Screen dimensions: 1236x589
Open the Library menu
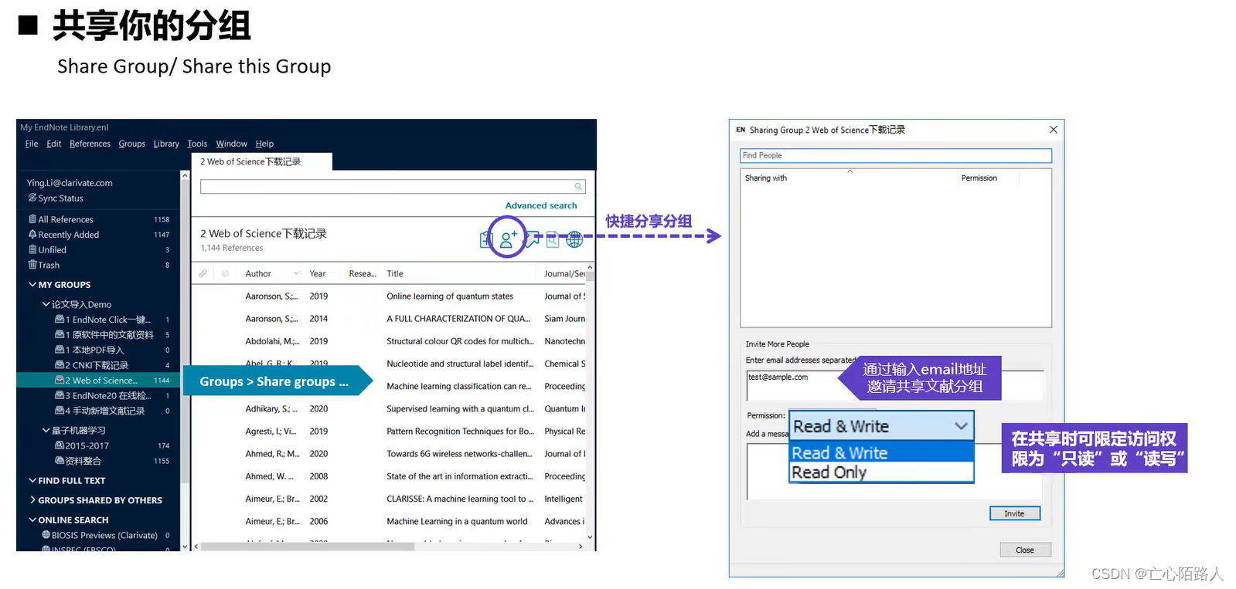166,144
